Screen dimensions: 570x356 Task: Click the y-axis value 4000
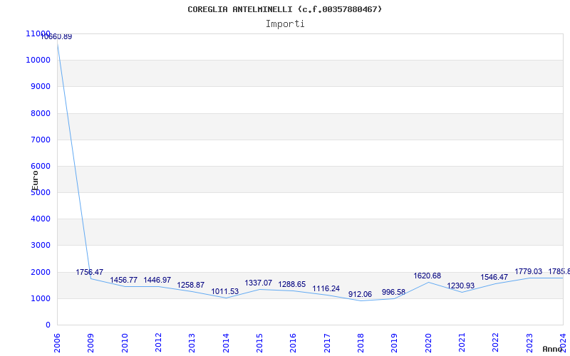pyautogui.click(x=40, y=219)
